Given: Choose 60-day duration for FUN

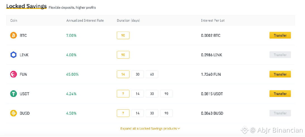Looking at the screenshot, I should 152,74.
